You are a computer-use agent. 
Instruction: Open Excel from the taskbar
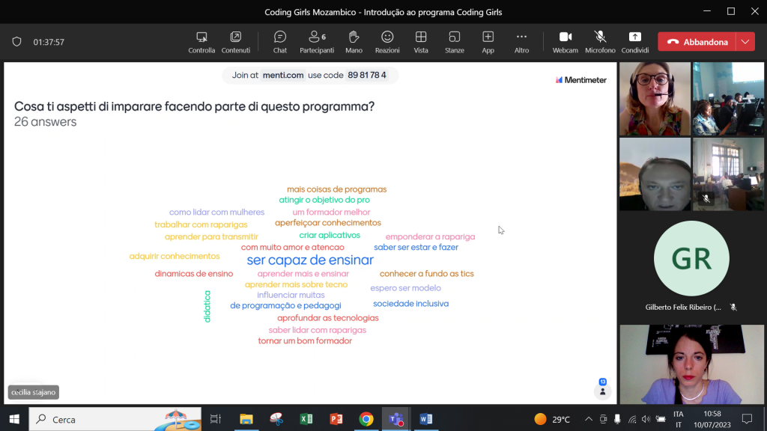(306, 419)
